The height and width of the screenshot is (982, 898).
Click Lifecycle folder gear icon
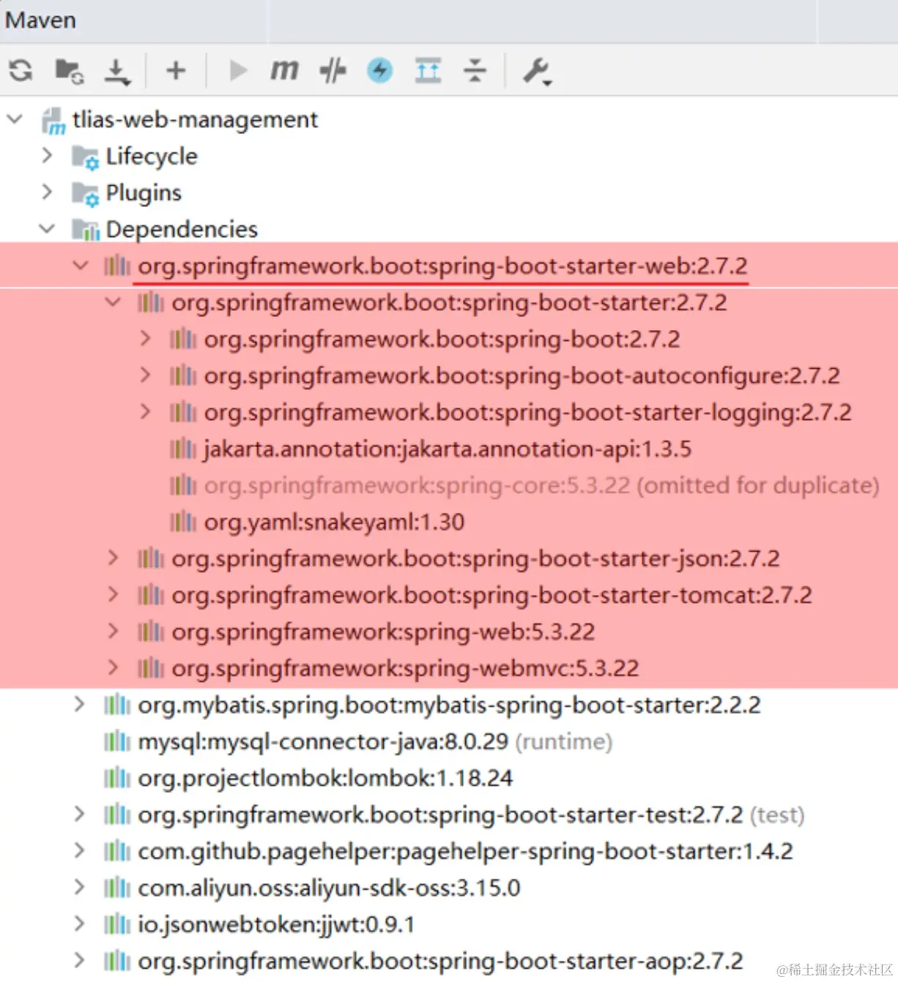click(x=86, y=157)
